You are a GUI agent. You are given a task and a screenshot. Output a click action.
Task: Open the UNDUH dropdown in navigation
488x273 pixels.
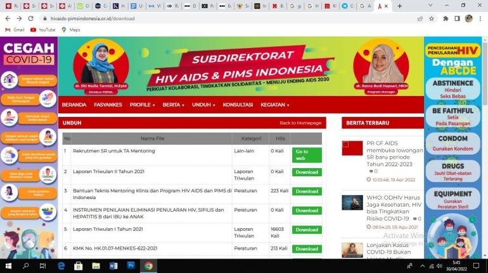203,105
